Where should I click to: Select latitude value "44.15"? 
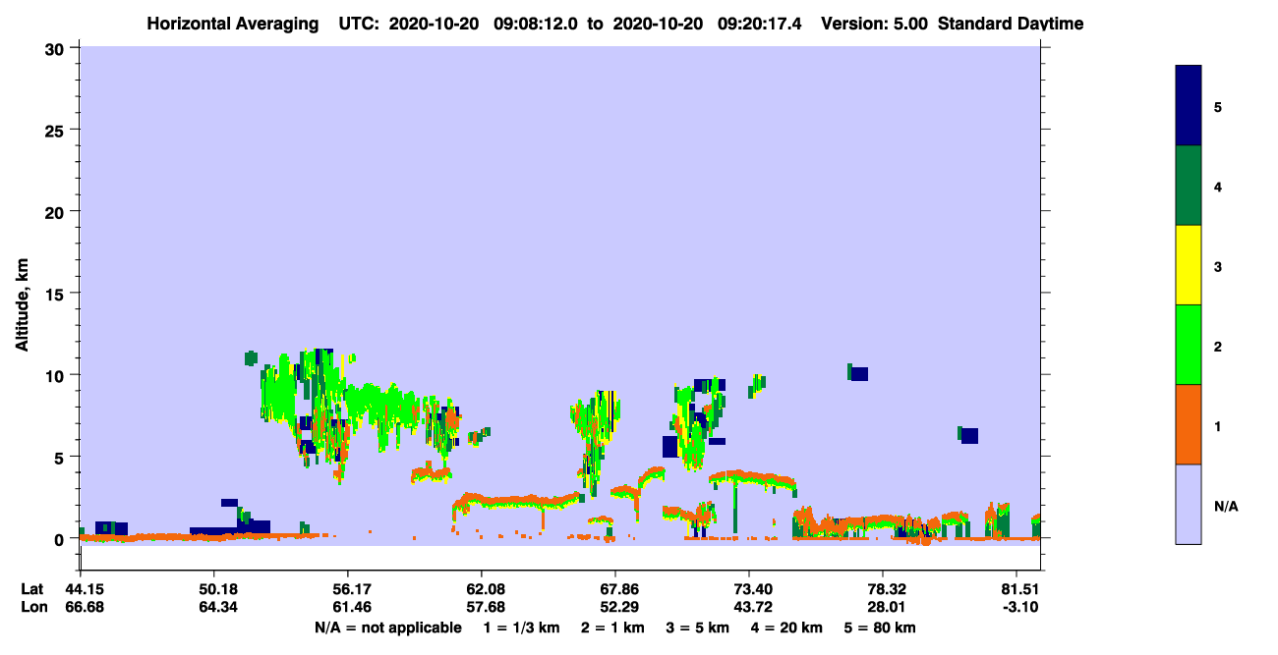(x=85, y=589)
